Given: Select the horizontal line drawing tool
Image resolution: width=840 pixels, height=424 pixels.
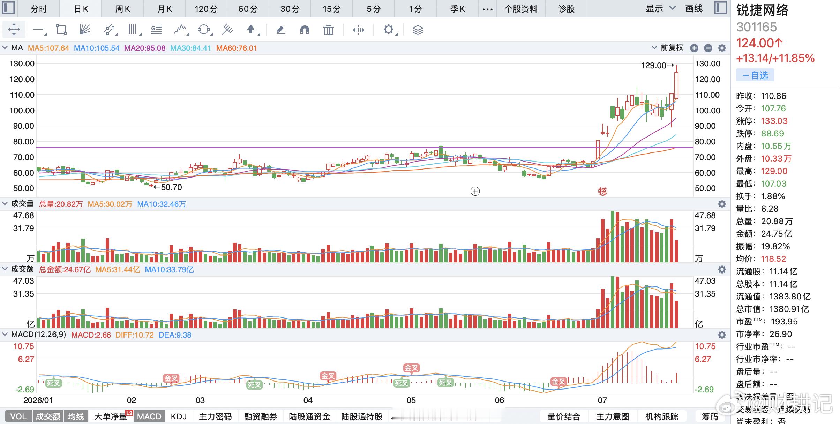Looking at the screenshot, I should pyautogui.click(x=37, y=30).
